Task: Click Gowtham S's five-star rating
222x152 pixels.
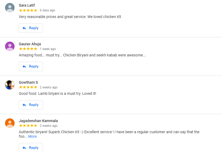Action: [x=28, y=87]
